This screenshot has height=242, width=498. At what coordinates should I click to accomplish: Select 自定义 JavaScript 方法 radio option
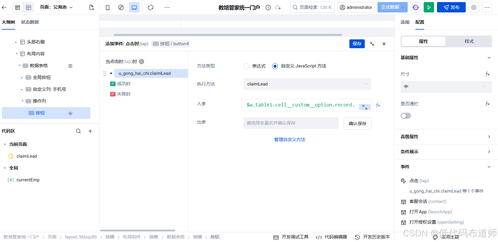tap(275, 66)
